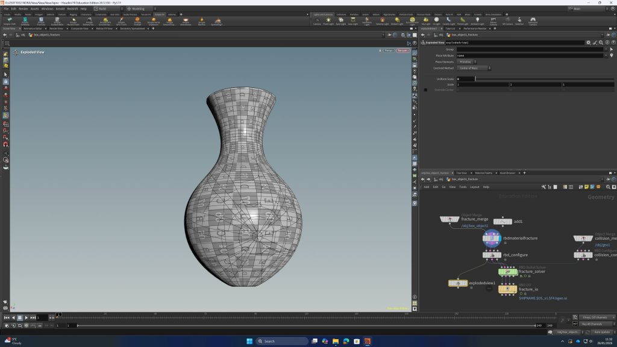Select the fracture_solver node
This screenshot has width=617, height=347.
click(509, 272)
